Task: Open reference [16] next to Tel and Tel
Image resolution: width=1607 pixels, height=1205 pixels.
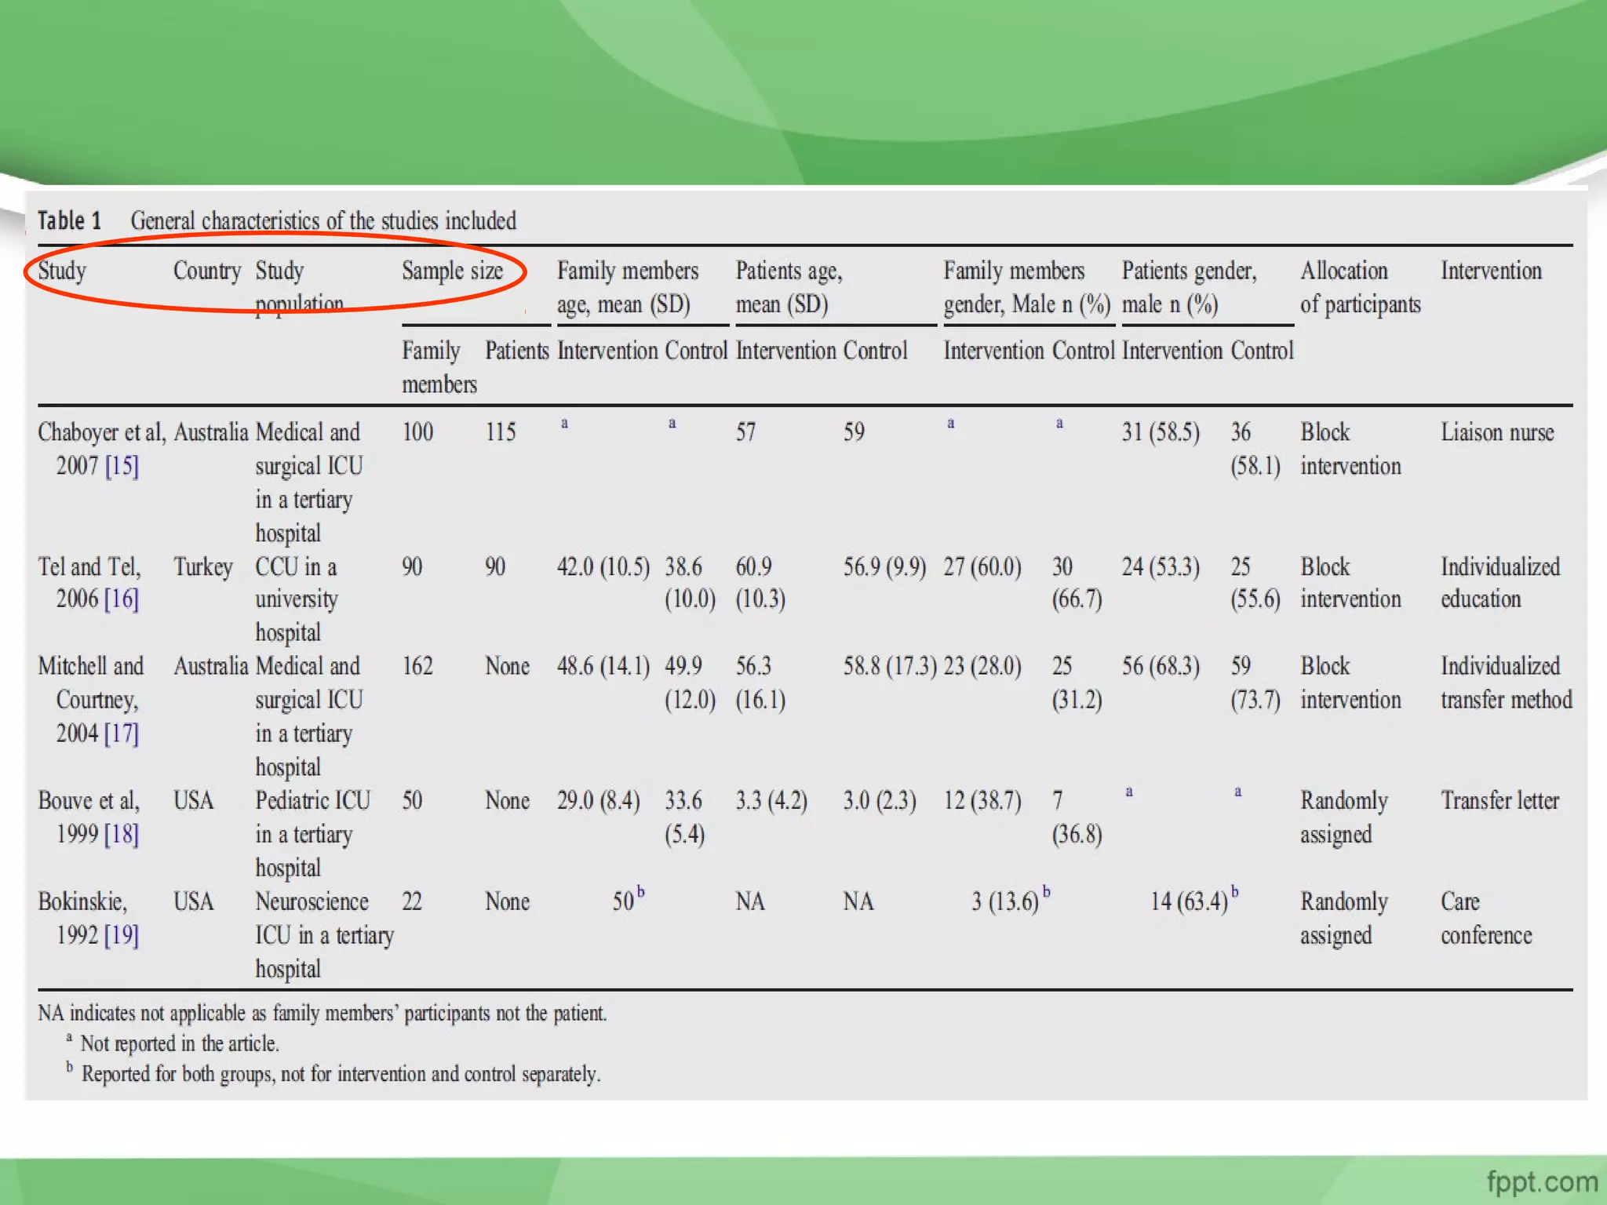Action: pyautogui.click(x=122, y=599)
